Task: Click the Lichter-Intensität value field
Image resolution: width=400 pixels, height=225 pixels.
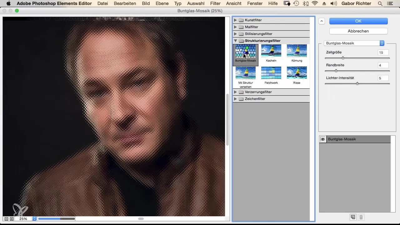Action: click(x=383, y=78)
